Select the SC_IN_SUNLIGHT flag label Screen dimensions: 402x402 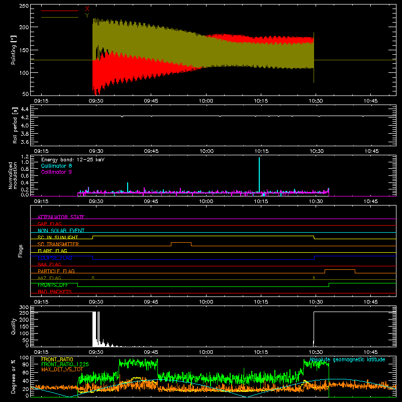click(58, 237)
